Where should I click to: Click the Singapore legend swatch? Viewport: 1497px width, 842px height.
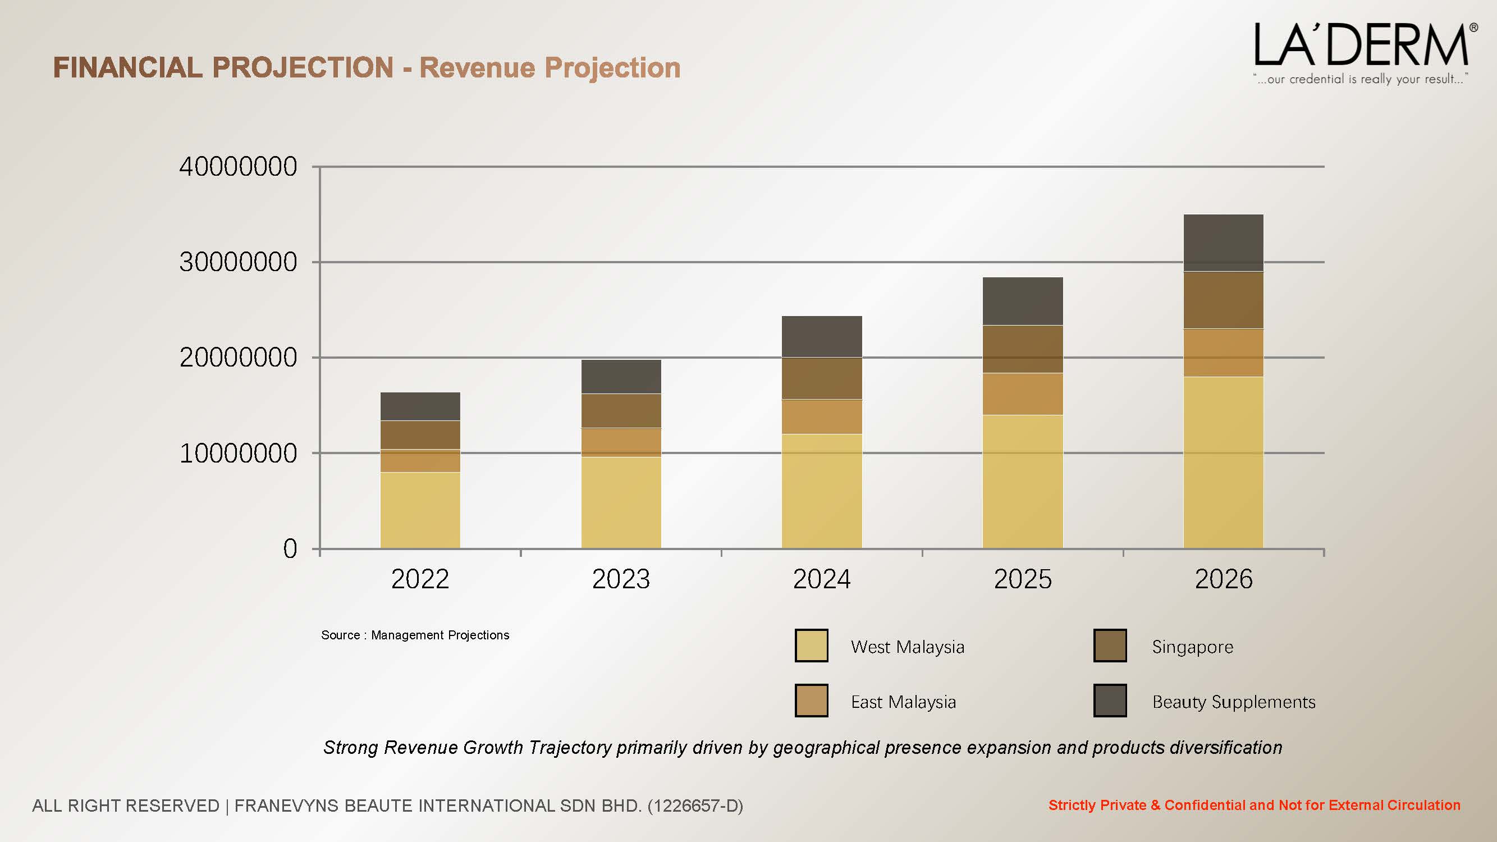1110,646
